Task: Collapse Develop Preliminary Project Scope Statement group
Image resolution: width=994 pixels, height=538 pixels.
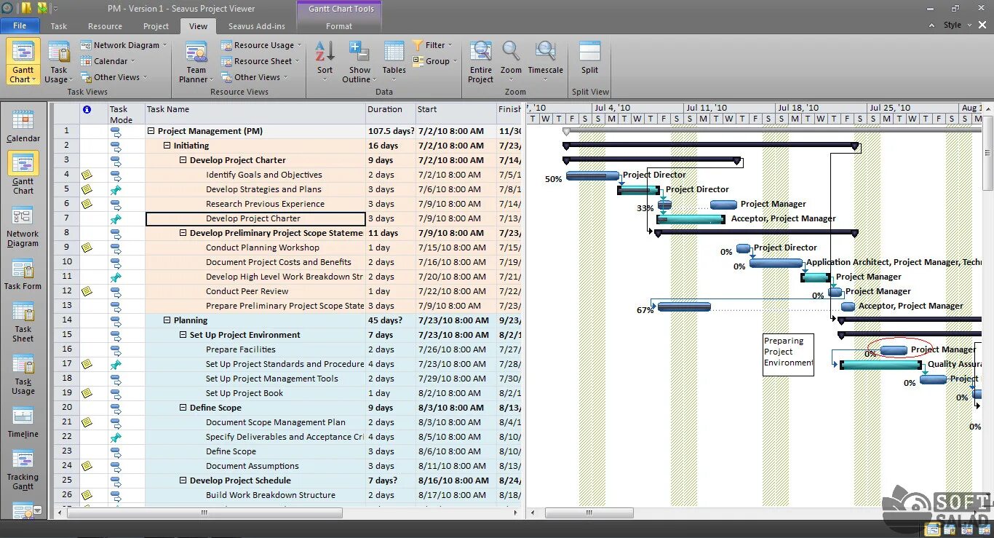Action: (x=183, y=233)
